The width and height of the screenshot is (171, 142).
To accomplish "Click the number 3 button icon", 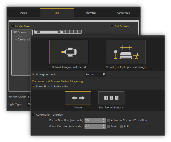I will click(x=117, y=98).
